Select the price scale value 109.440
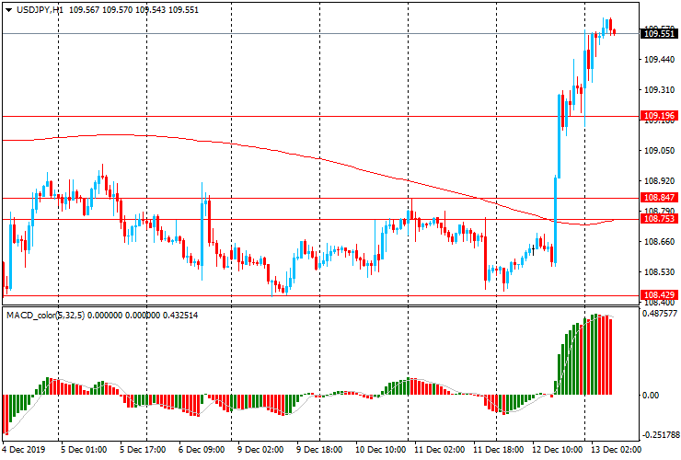The height and width of the screenshot is (460, 681). 659,60
